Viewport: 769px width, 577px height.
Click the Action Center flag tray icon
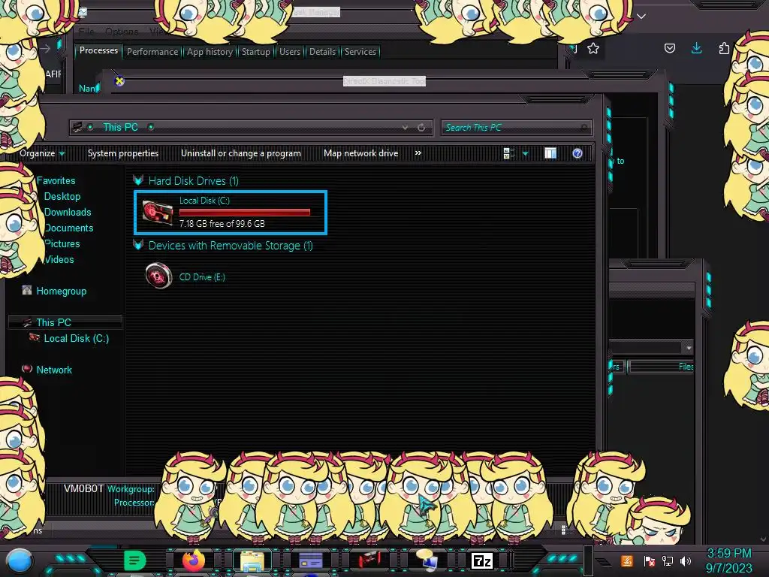tap(649, 560)
